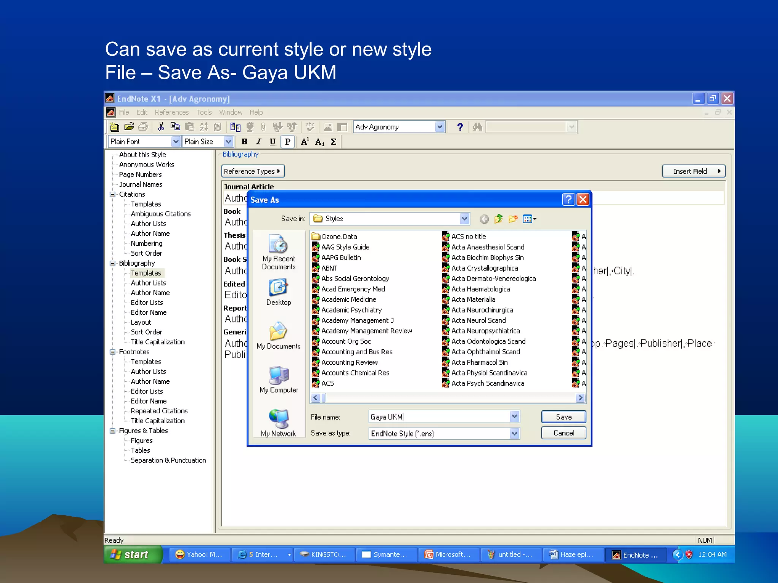Collapse the Figures & Tables tree node
Image resolution: width=778 pixels, height=583 pixels.
(112, 431)
